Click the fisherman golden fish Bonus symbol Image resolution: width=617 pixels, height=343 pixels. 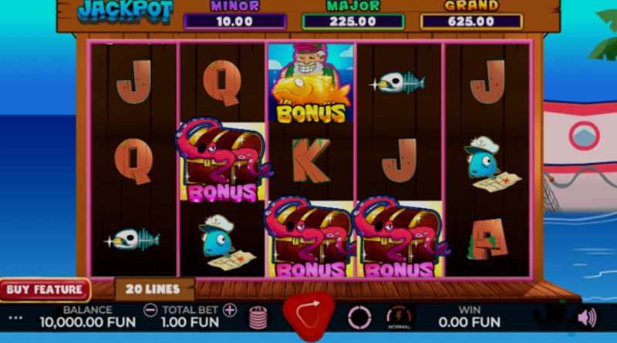coord(311,82)
